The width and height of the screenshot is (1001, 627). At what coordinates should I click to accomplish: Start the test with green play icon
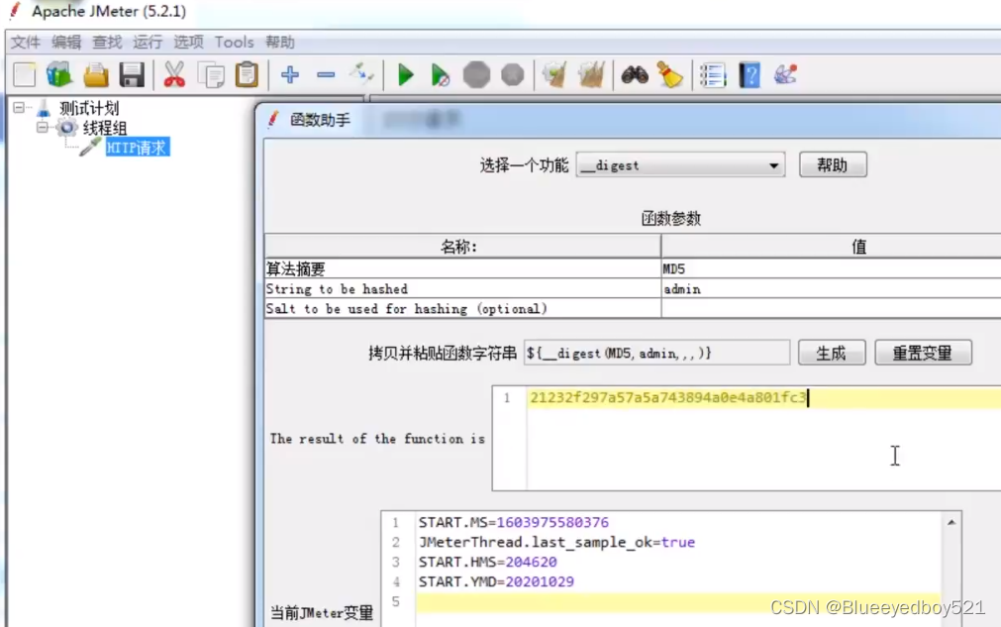[x=405, y=74]
